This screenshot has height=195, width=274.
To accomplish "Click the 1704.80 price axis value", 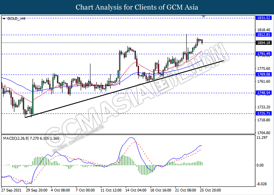I will 263,133.
